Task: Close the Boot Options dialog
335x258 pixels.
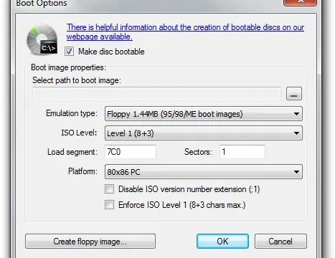Action: pos(300,2)
